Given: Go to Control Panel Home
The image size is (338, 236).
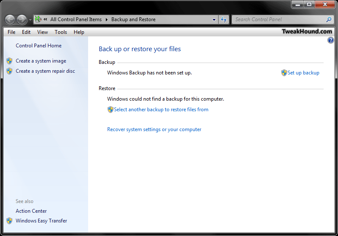Looking at the screenshot, I should click(39, 46).
